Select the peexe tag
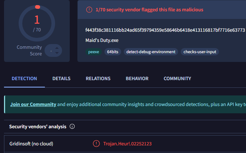Screen dimensions: 246x153 pos(93,52)
